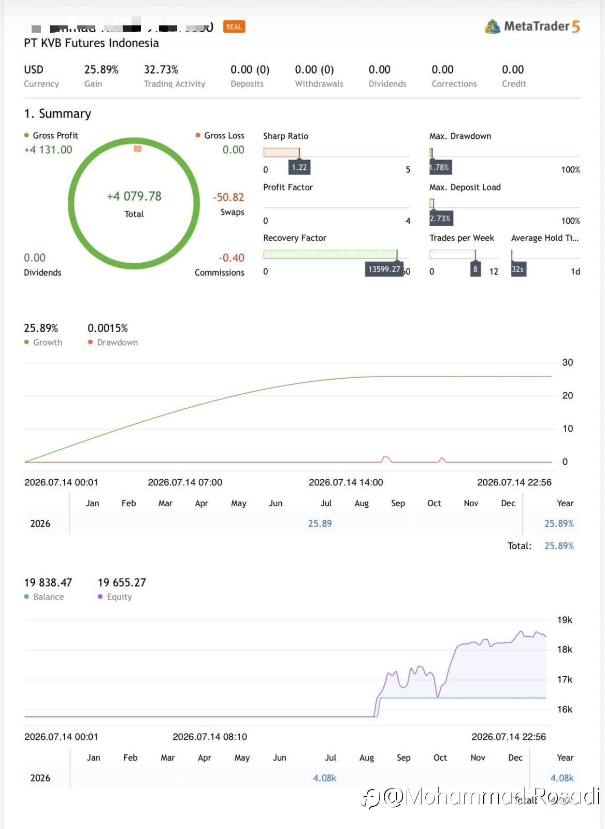Toggle the blue Balance legend dot

(26, 597)
